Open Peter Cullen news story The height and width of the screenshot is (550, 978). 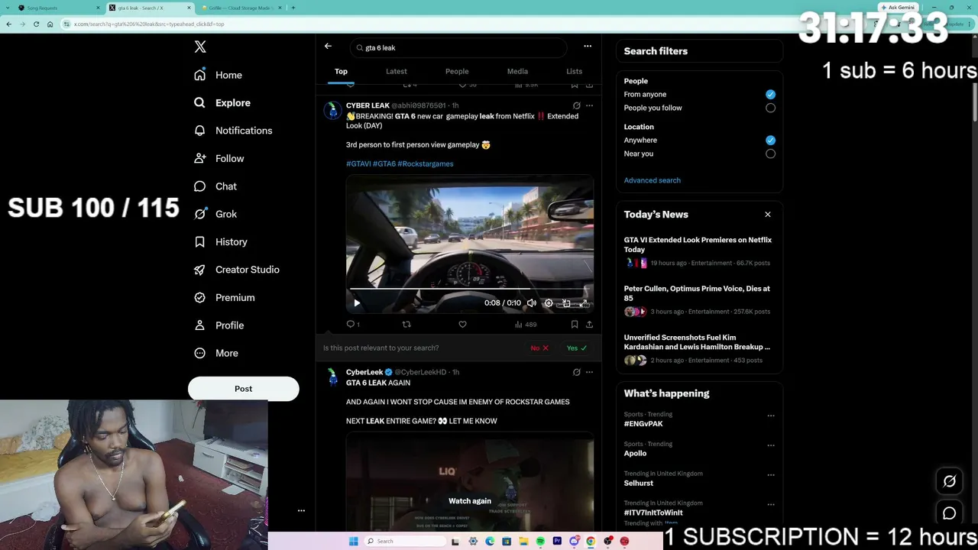(x=699, y=302)
